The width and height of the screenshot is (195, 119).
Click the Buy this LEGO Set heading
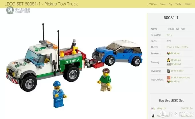(x=171, y=100)
